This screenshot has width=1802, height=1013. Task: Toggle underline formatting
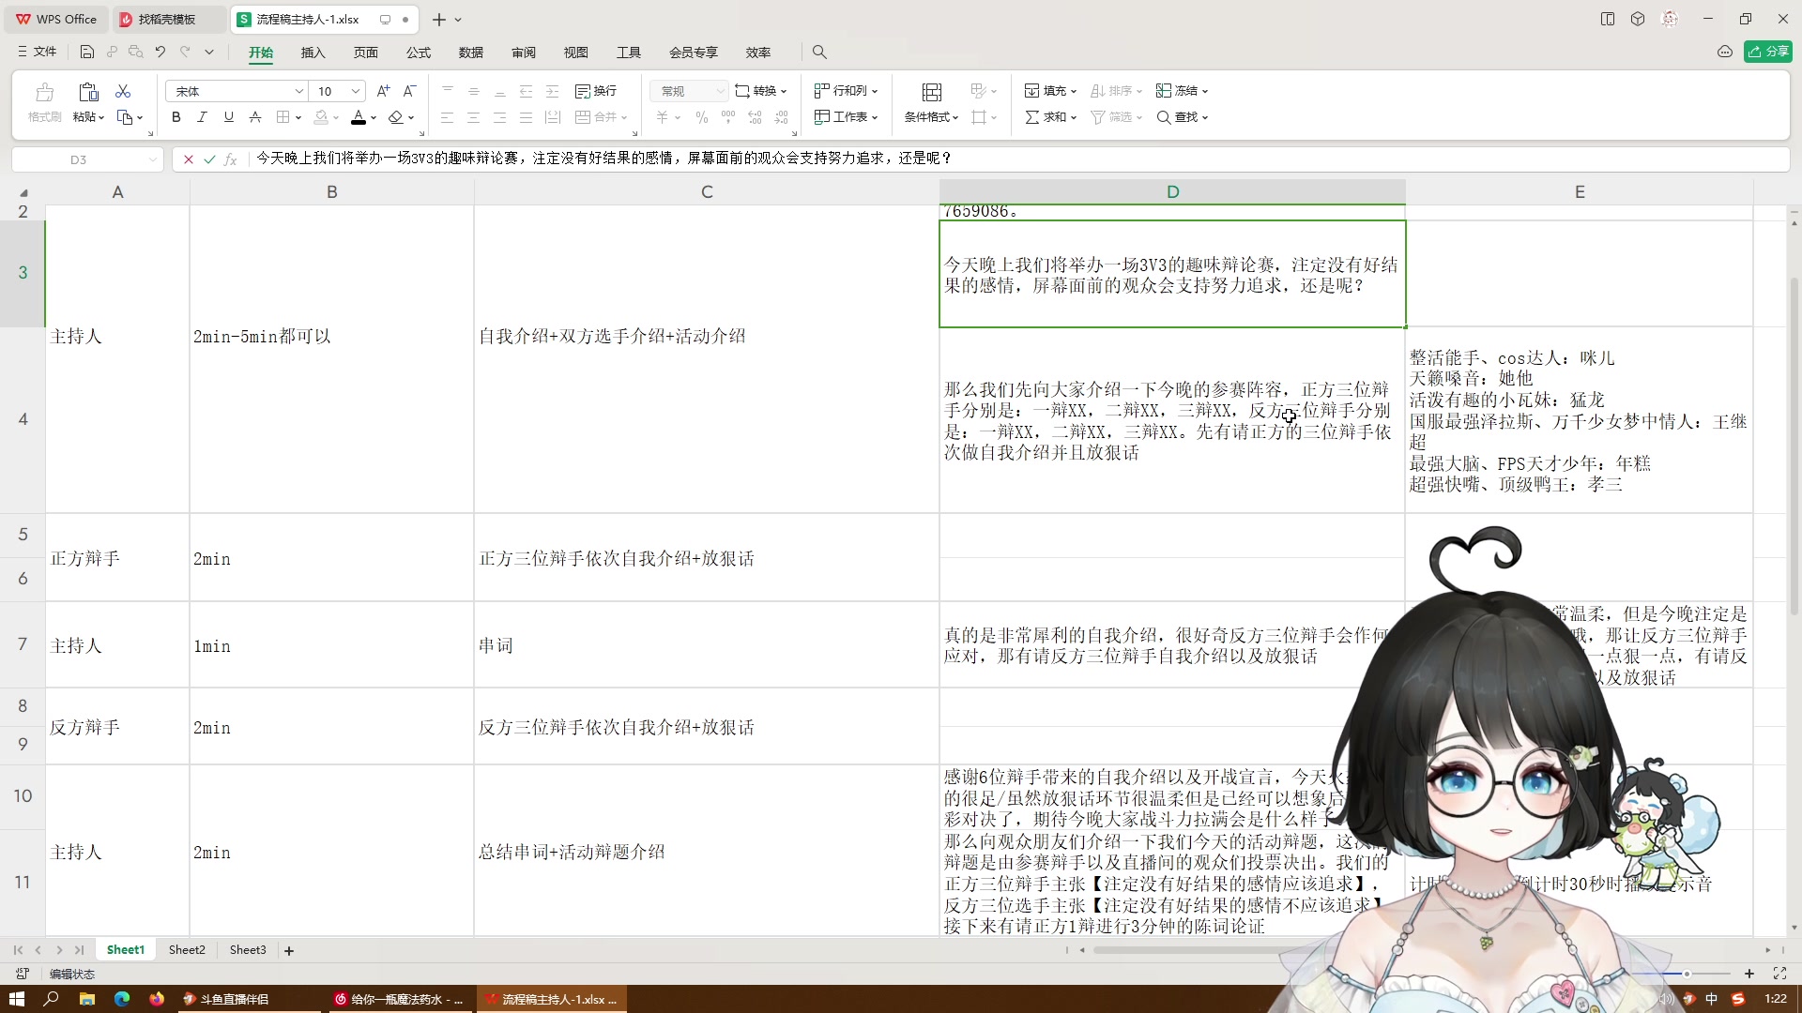tap(228, 117)
